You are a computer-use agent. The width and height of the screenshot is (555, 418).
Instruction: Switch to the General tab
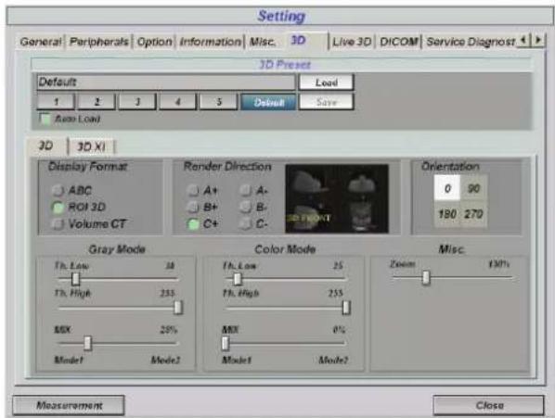tap(41, 42)
